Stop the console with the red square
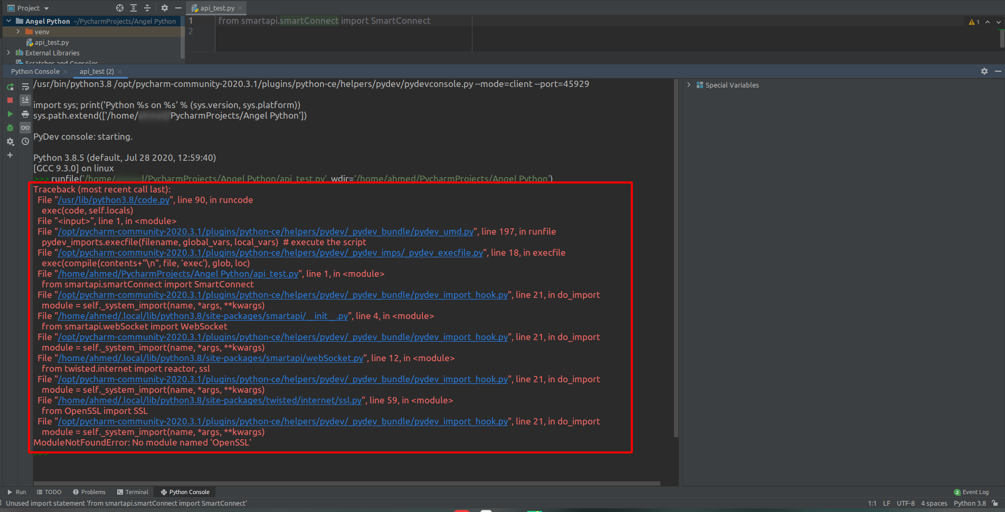1005x512 pixels. [x=10, y=100]
